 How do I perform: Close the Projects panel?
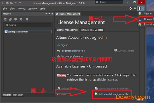pyautogui.click(x=52, y=14)
